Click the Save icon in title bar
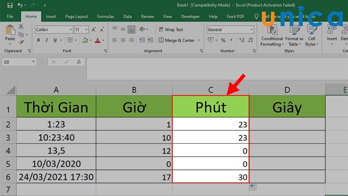This screenshot has height=196, width=348. click(x=10, y=5)
